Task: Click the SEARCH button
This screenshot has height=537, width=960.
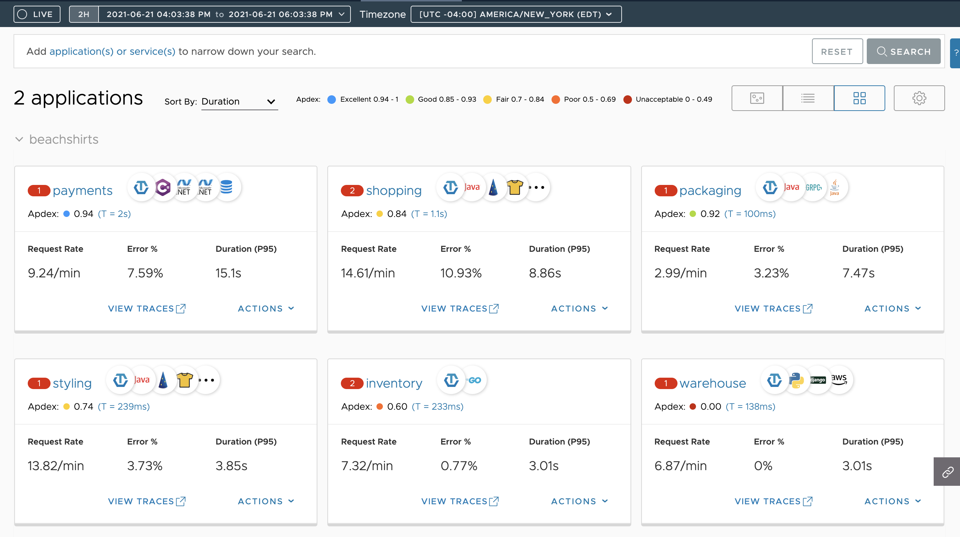Action: pos(903,52)
